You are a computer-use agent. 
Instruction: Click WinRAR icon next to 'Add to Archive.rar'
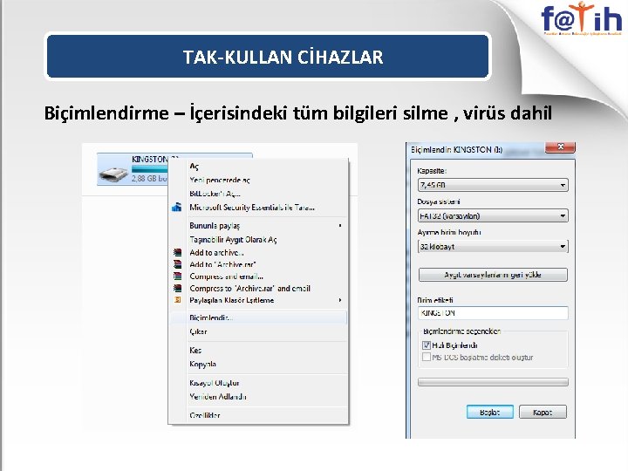[x=177, y=264]
